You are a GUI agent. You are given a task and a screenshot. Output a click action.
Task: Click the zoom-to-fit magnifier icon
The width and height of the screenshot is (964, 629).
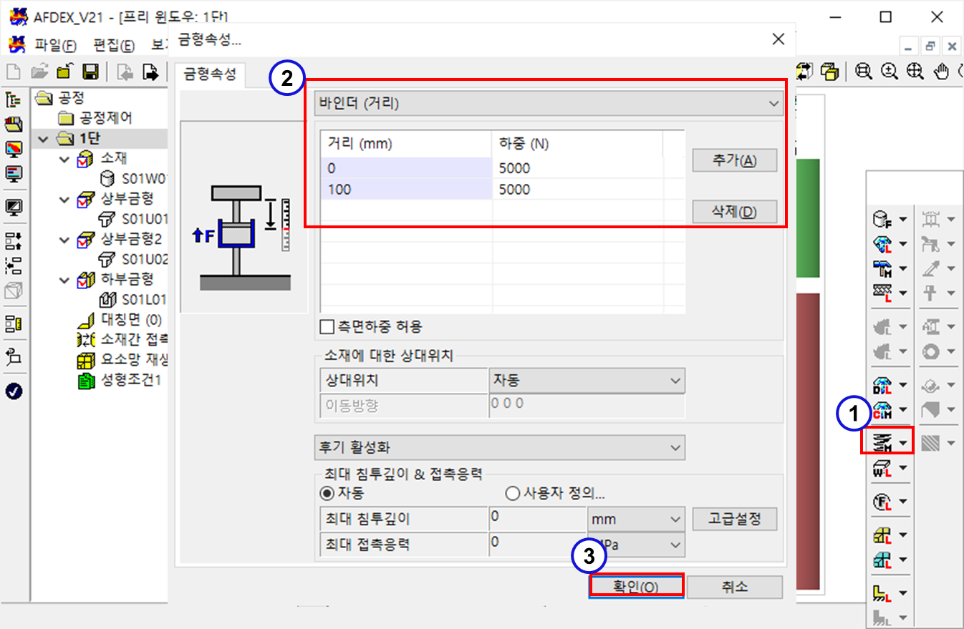(915, 71)
